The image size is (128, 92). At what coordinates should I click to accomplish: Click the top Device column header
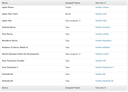click(x=5, y=3)
